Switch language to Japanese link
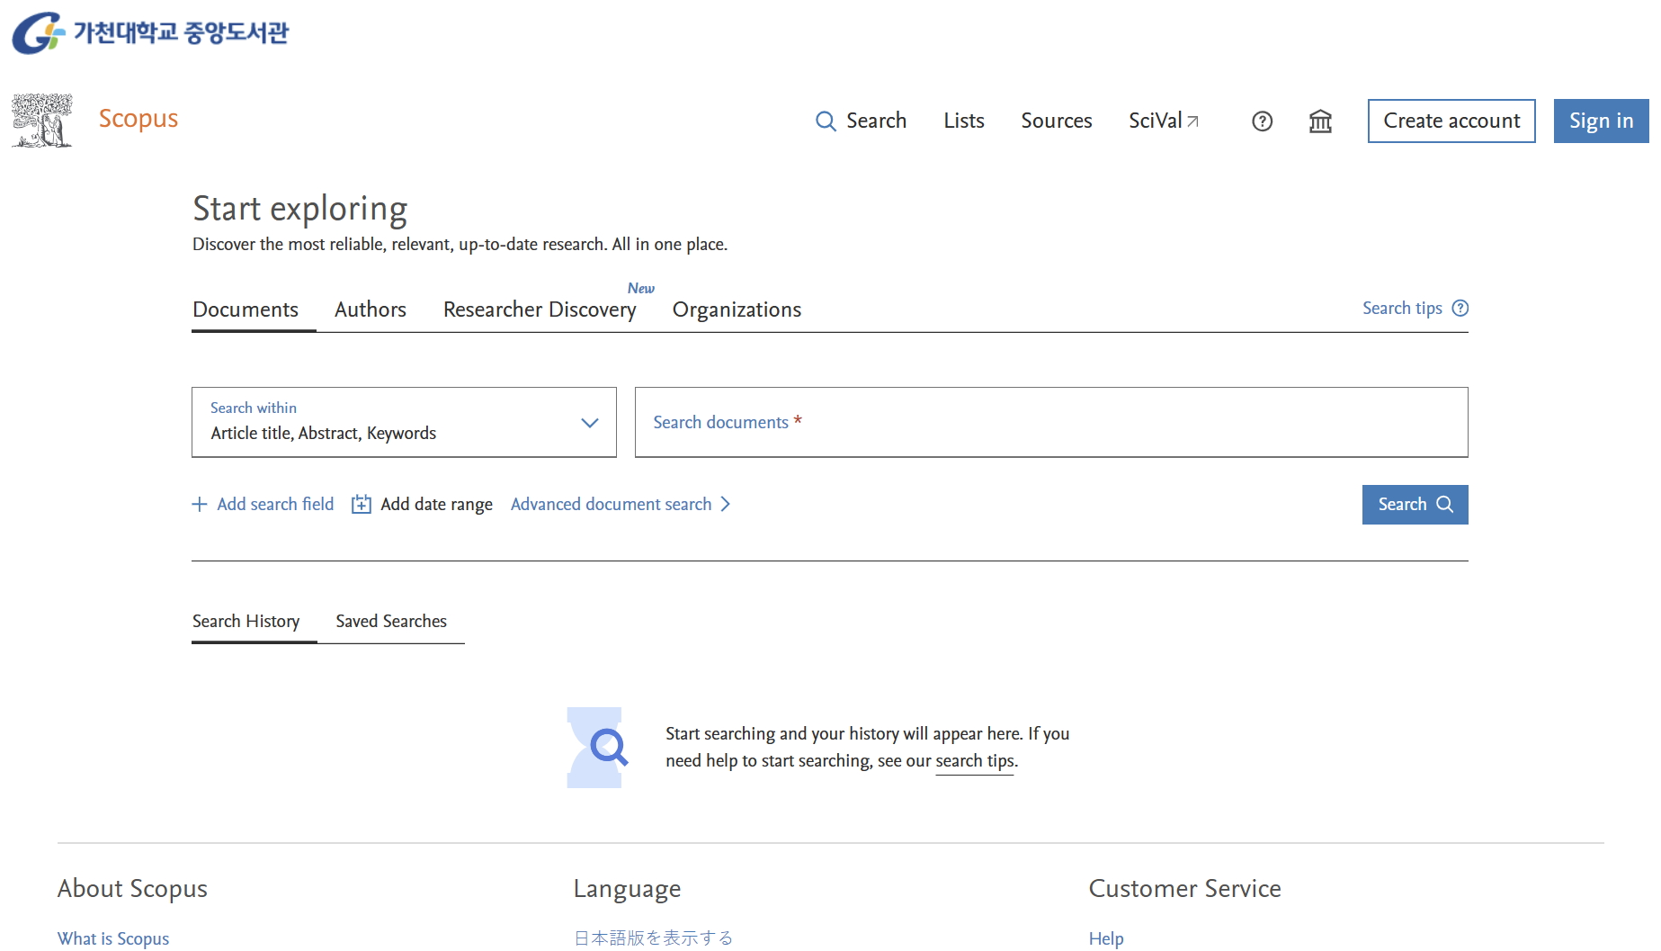The height and width of the screenshot is (951, 1661). (654, 938)
